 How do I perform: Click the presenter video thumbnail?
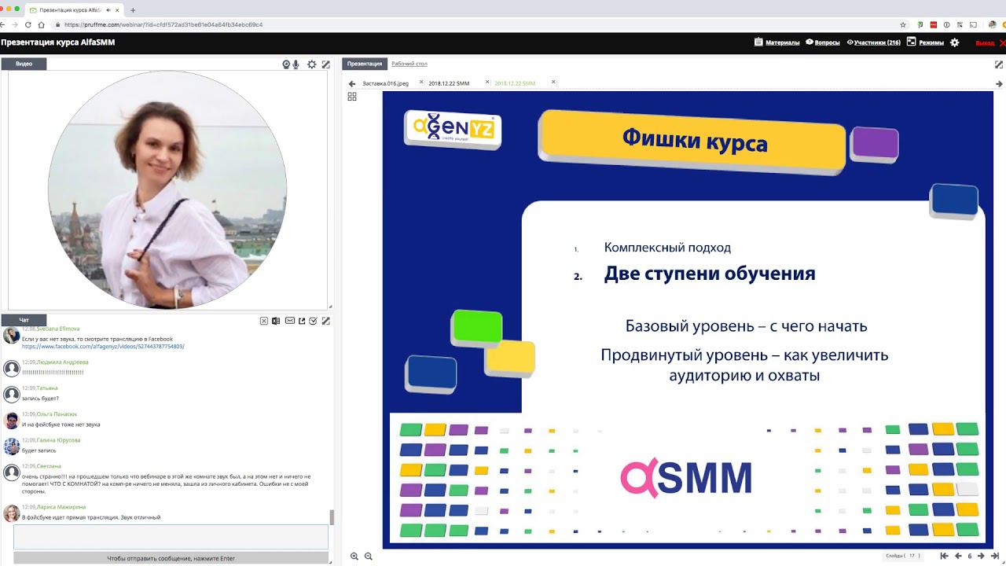coord(167,190)
